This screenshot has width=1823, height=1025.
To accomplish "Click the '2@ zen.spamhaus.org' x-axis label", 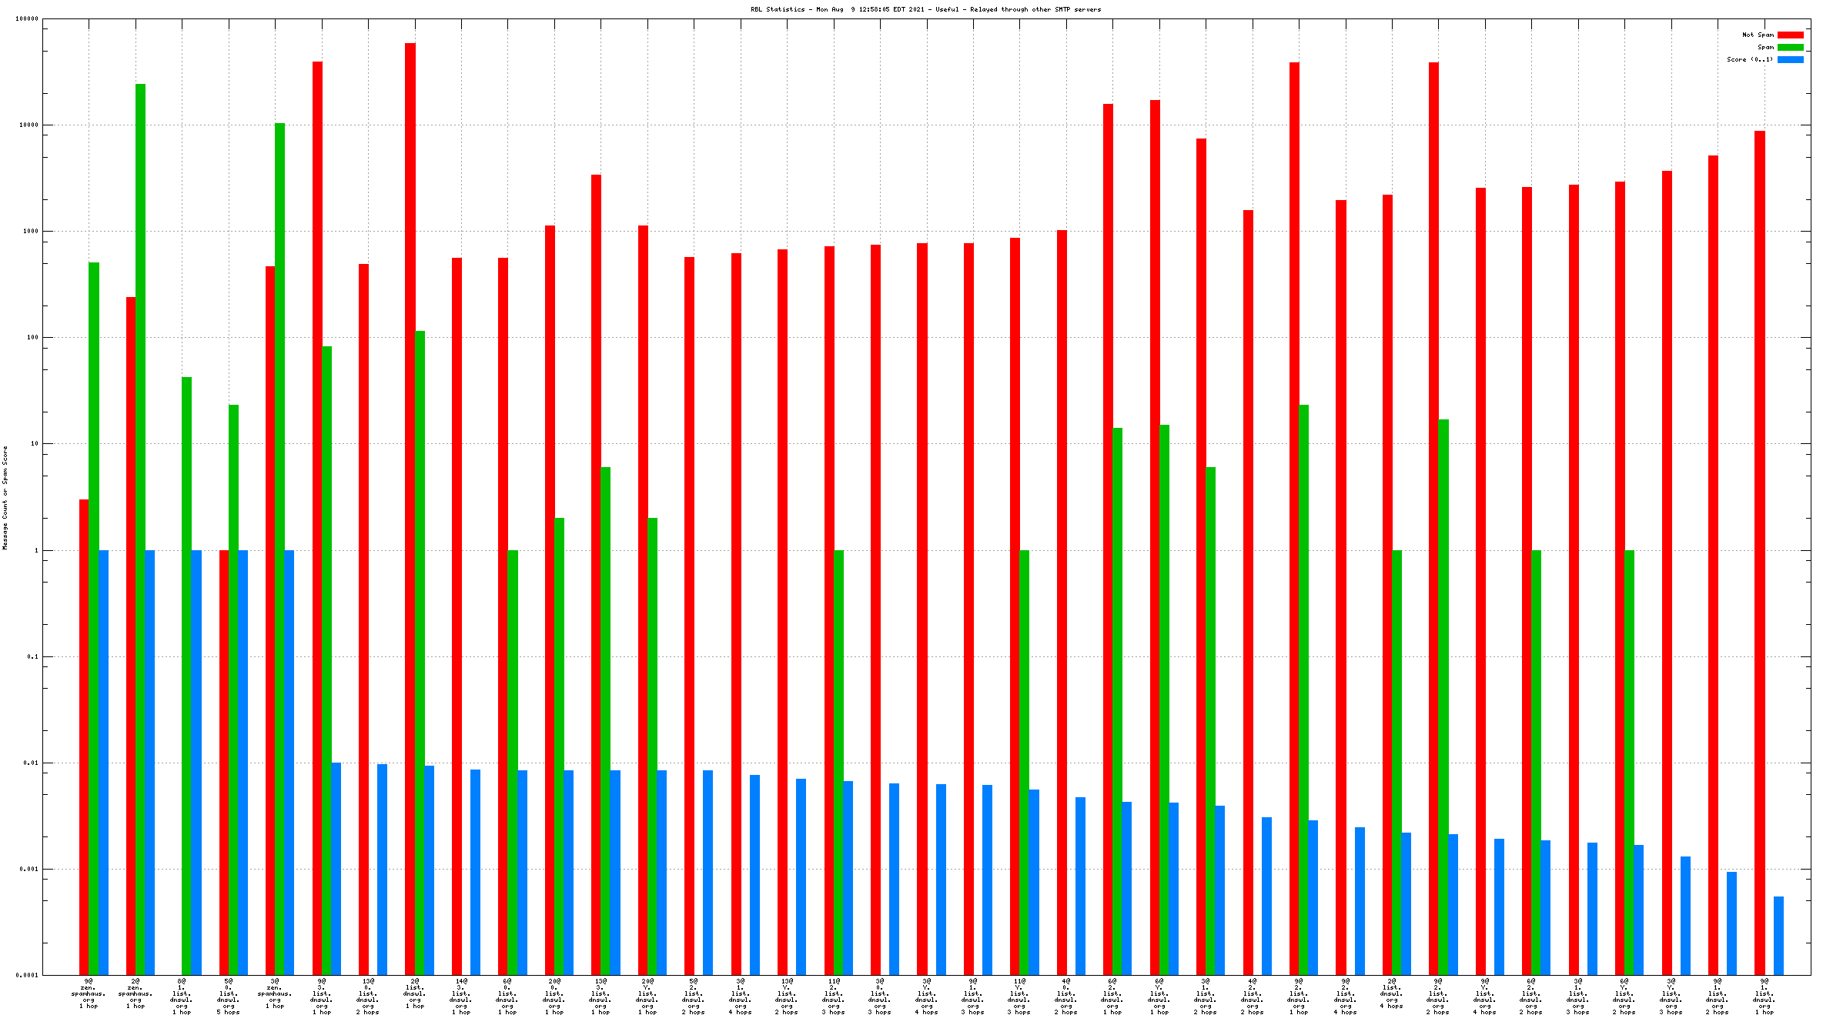I will click(135, 993).
